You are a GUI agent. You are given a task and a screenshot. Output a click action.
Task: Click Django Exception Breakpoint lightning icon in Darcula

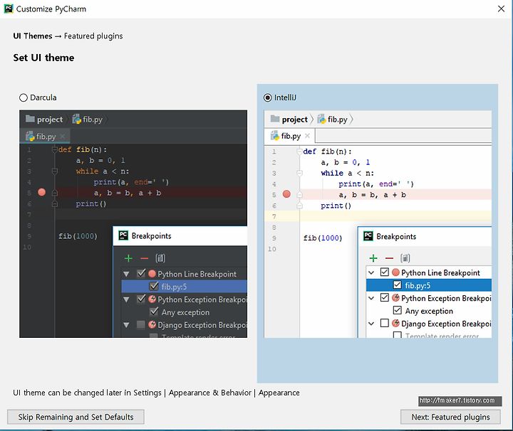point(152,324)
